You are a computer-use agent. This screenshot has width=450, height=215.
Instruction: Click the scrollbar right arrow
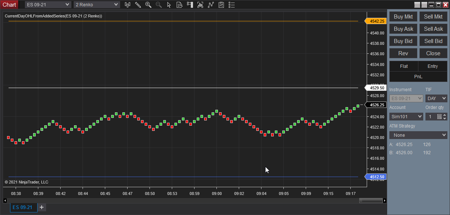[385, 201]
